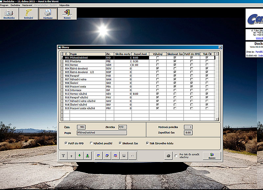Open the Program menu
This screenshot has height=190, width=263.
(x=4, y=5)
